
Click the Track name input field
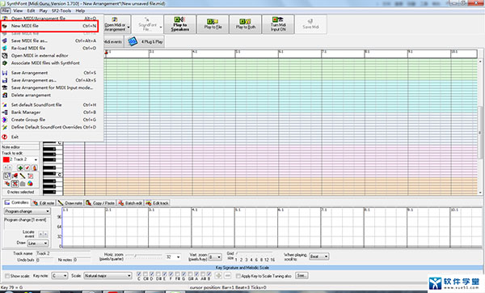(x=63, y=253)
